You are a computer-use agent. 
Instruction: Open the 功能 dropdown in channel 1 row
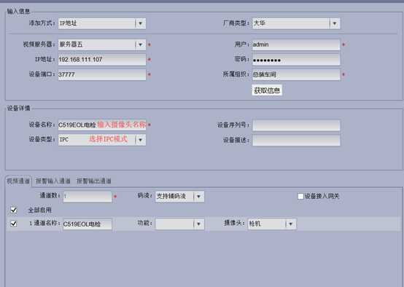(x=179, y=224)
